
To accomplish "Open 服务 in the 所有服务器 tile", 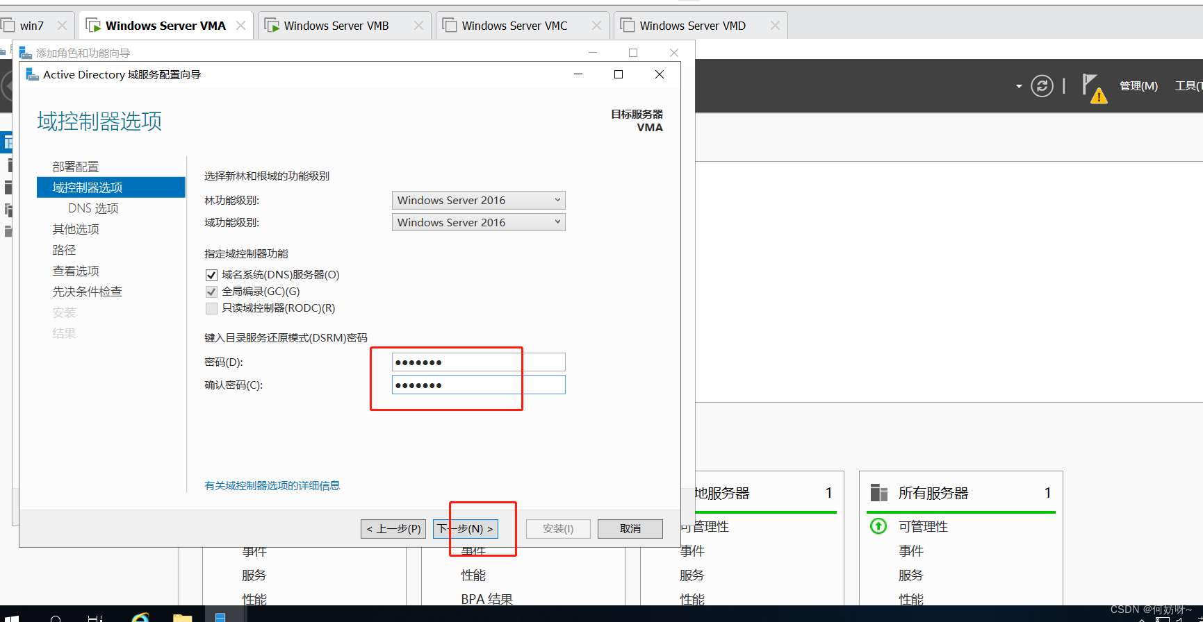I will 911,575.
